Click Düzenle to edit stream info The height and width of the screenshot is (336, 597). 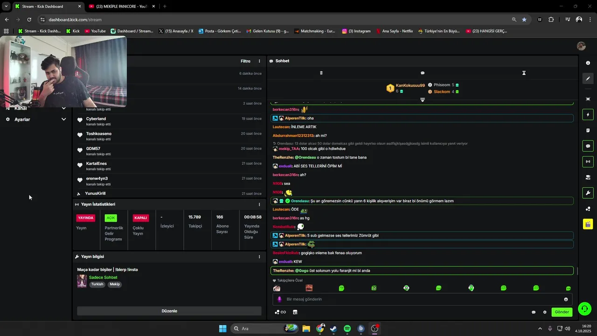coord(169,311)
